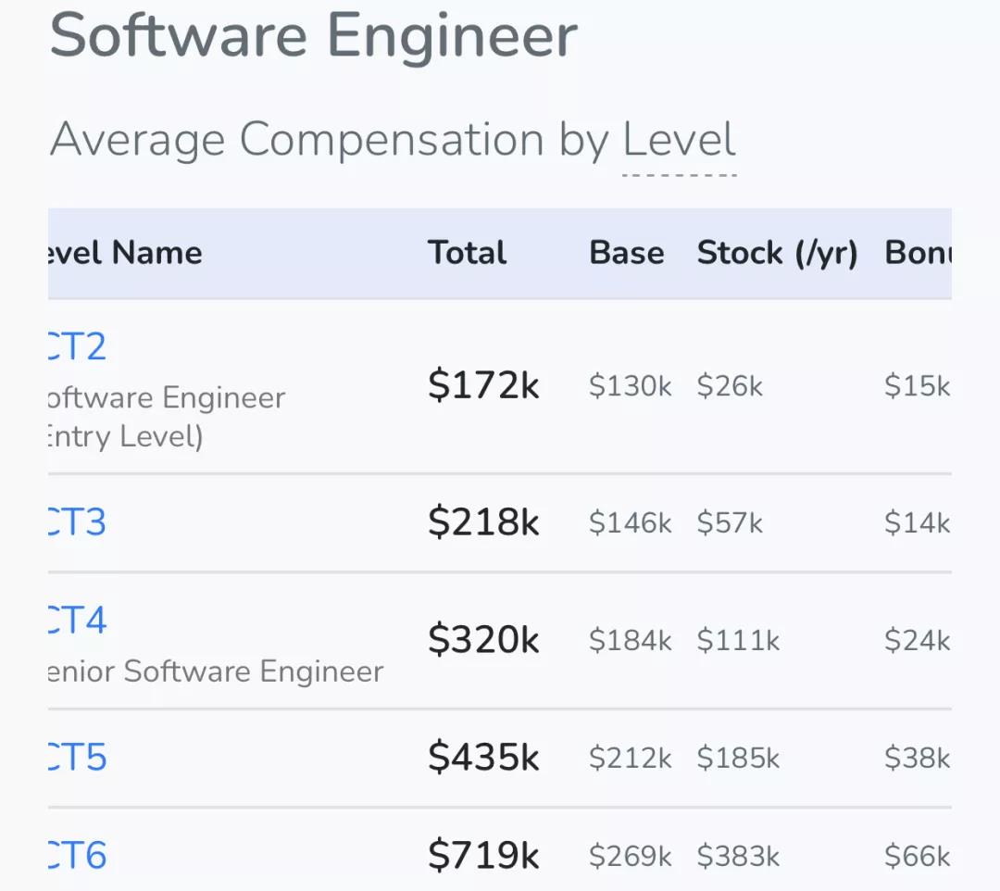1000x891 pixels.
Task: Click the Software Engineer page title
Action: click(314, 35)
